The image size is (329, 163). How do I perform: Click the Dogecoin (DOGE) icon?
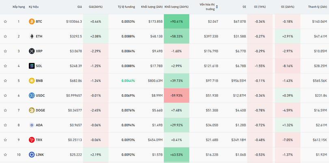[32, 110]
